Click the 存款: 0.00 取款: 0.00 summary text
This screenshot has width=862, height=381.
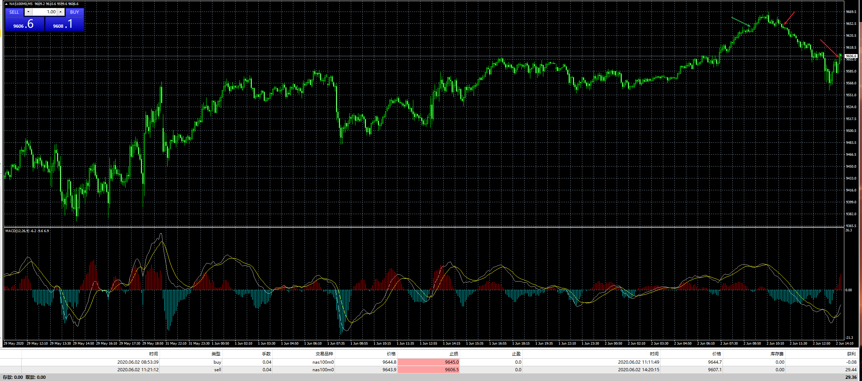click(x=24, y=377)
